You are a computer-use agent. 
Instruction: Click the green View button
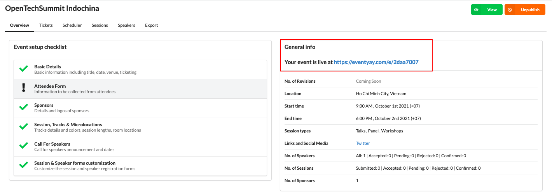[x=487, y=10]
